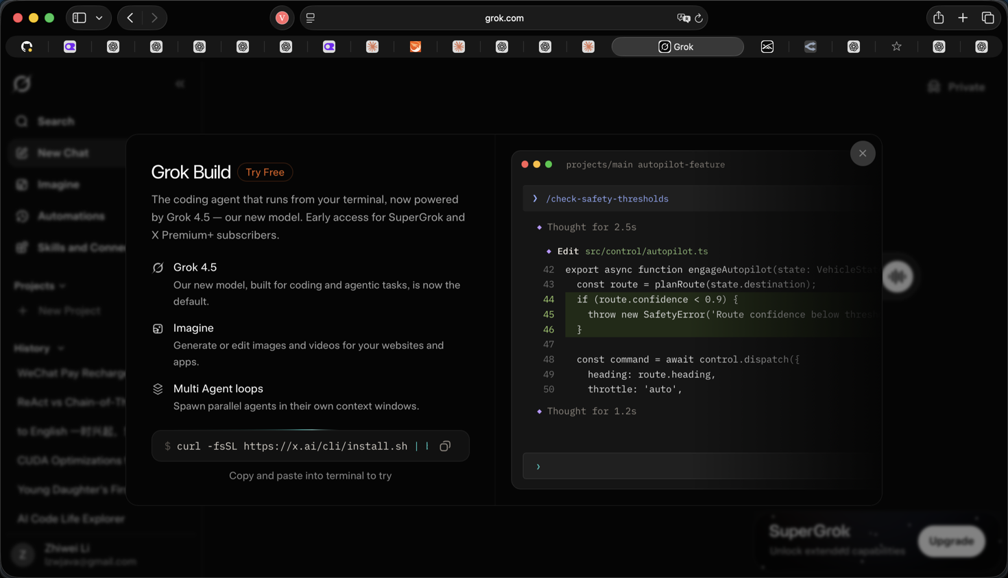Switch to the tab right of Grok
The image size is (1008, 578).
point(767,47)
